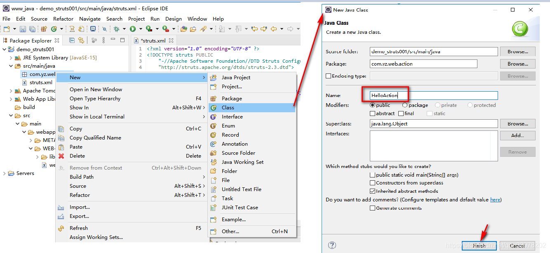This screenshot has height=253, width=550.
Task: Open the Project menu
Action: coord(136,19)
